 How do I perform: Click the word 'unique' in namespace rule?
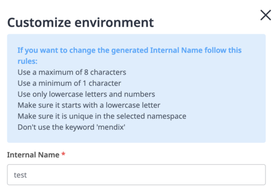click(80, 117)
